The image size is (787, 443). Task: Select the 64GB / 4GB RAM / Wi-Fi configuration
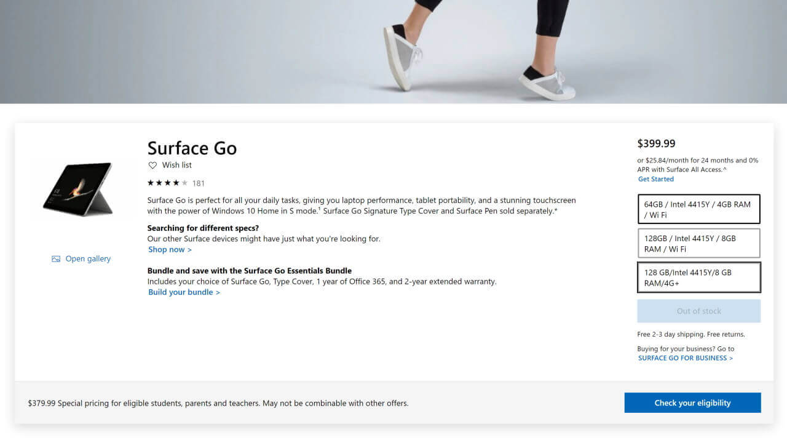(698, 209)
